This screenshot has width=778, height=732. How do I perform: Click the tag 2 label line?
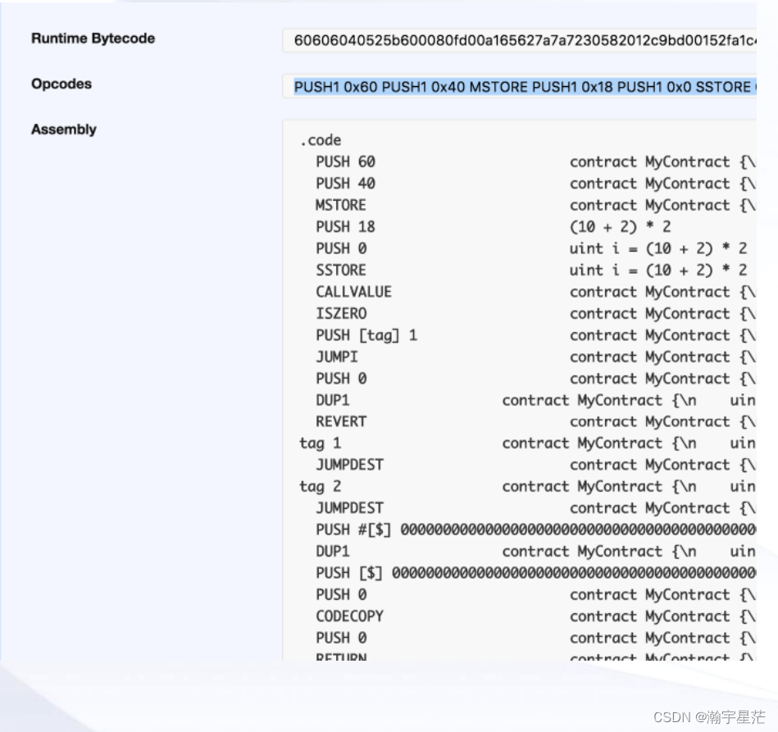tap(320, 486)
